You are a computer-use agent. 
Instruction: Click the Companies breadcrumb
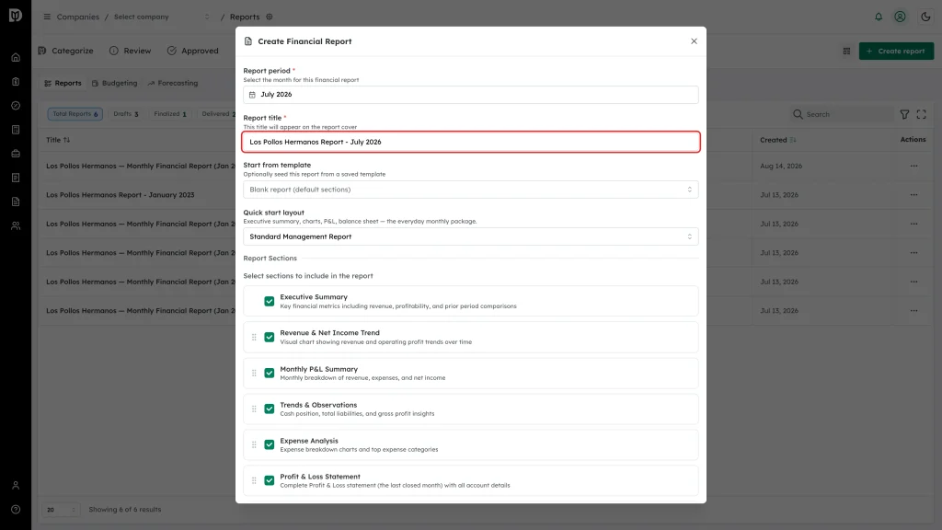pos(77,17)
